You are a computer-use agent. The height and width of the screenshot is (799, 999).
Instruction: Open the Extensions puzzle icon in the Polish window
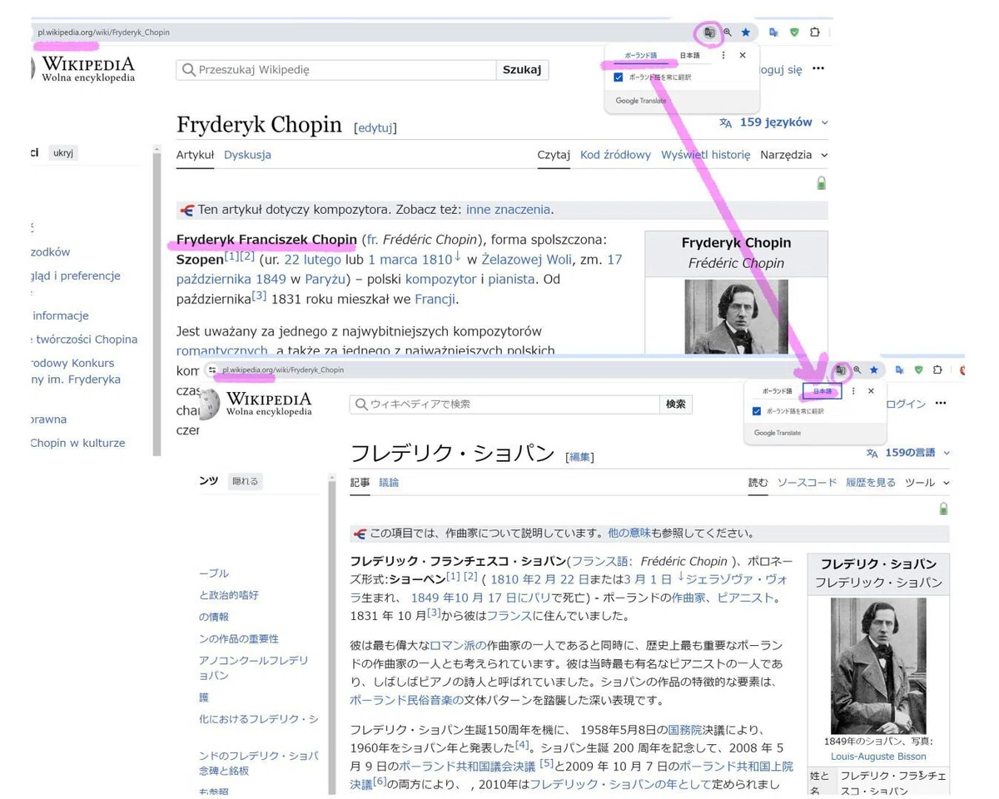pyautogui.click(x=815, y=32)
